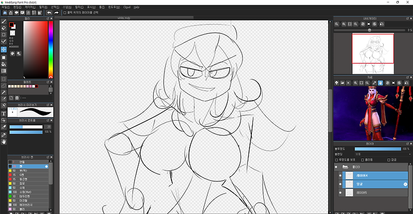Click the layer opacity slider
Image resolution: width=413 pixels, height=214 pixels.
pos(377,149)
